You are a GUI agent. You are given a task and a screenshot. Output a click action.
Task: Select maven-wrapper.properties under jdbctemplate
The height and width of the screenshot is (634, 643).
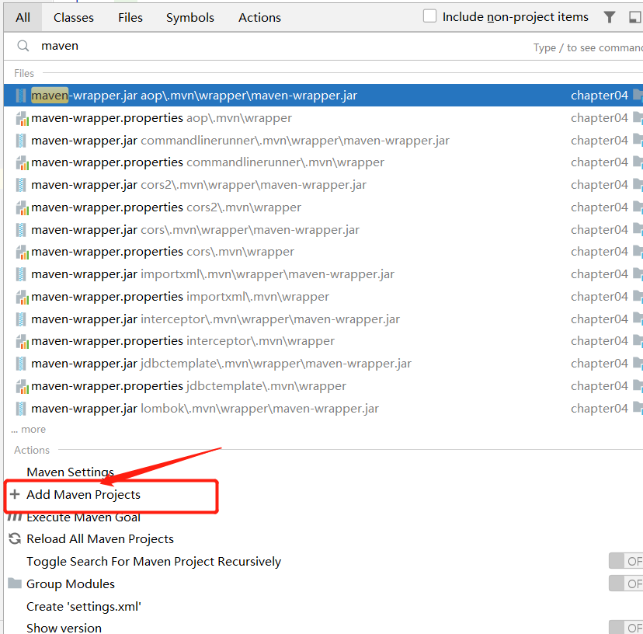click(x=323, y=386)
